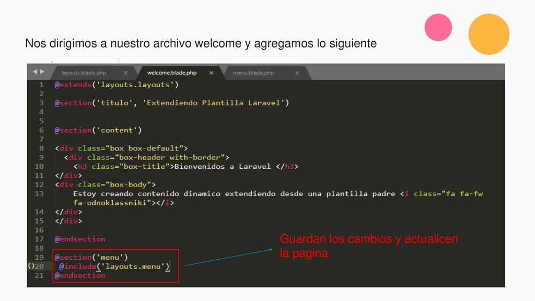Close the menu.blade.php tab
The height and width of the screenshot is (301, 535).
point(297,73)
